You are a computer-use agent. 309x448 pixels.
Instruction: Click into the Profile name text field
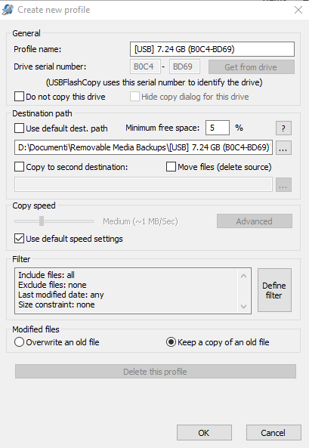[212, 49]
